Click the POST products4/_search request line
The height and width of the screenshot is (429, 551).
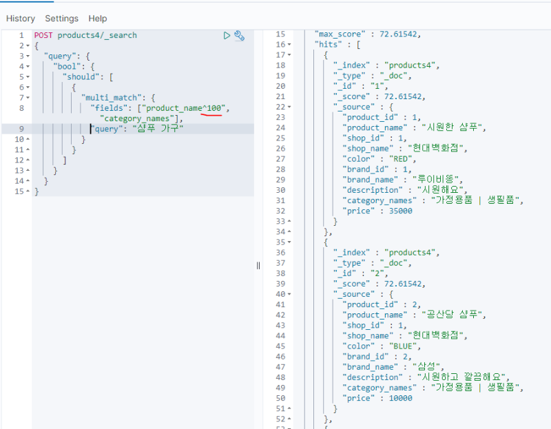click(x=85, y=35)
